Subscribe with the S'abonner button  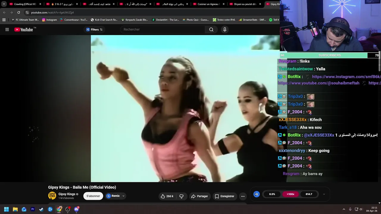point(93,196)
